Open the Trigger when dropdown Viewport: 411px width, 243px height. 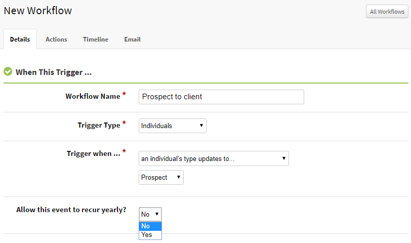coord(214,158)
